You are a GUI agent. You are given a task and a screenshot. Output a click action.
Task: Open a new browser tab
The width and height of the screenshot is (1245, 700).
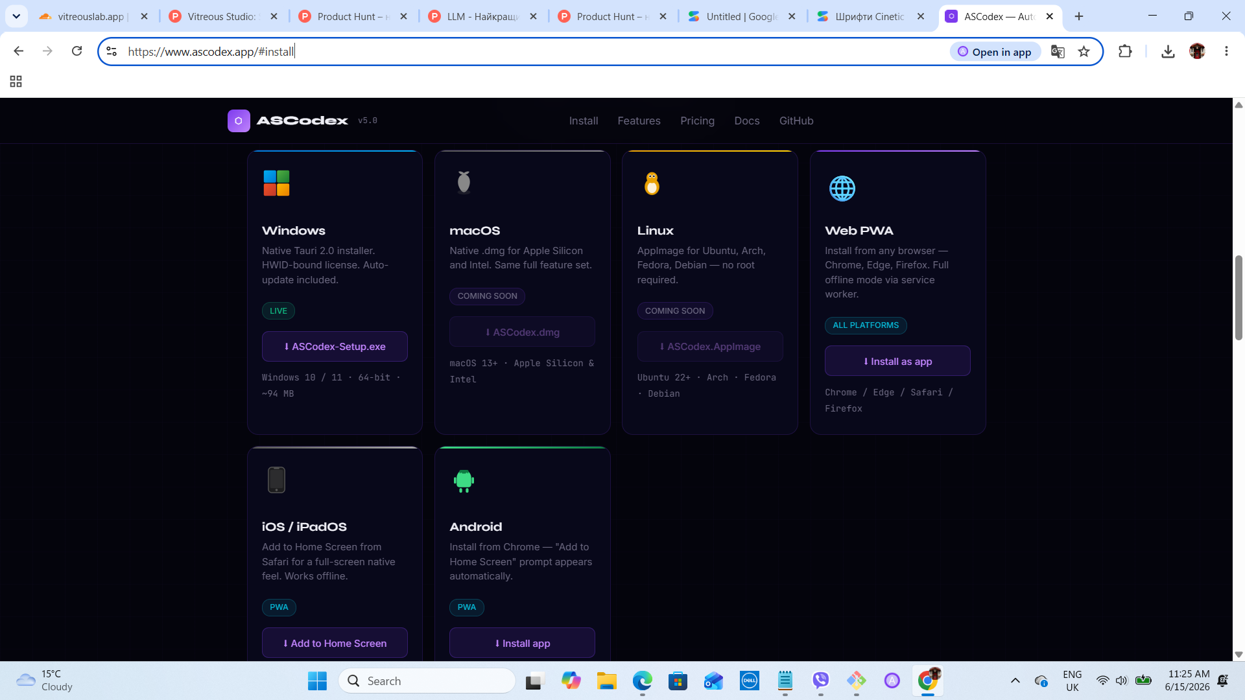coord(1079,16)
